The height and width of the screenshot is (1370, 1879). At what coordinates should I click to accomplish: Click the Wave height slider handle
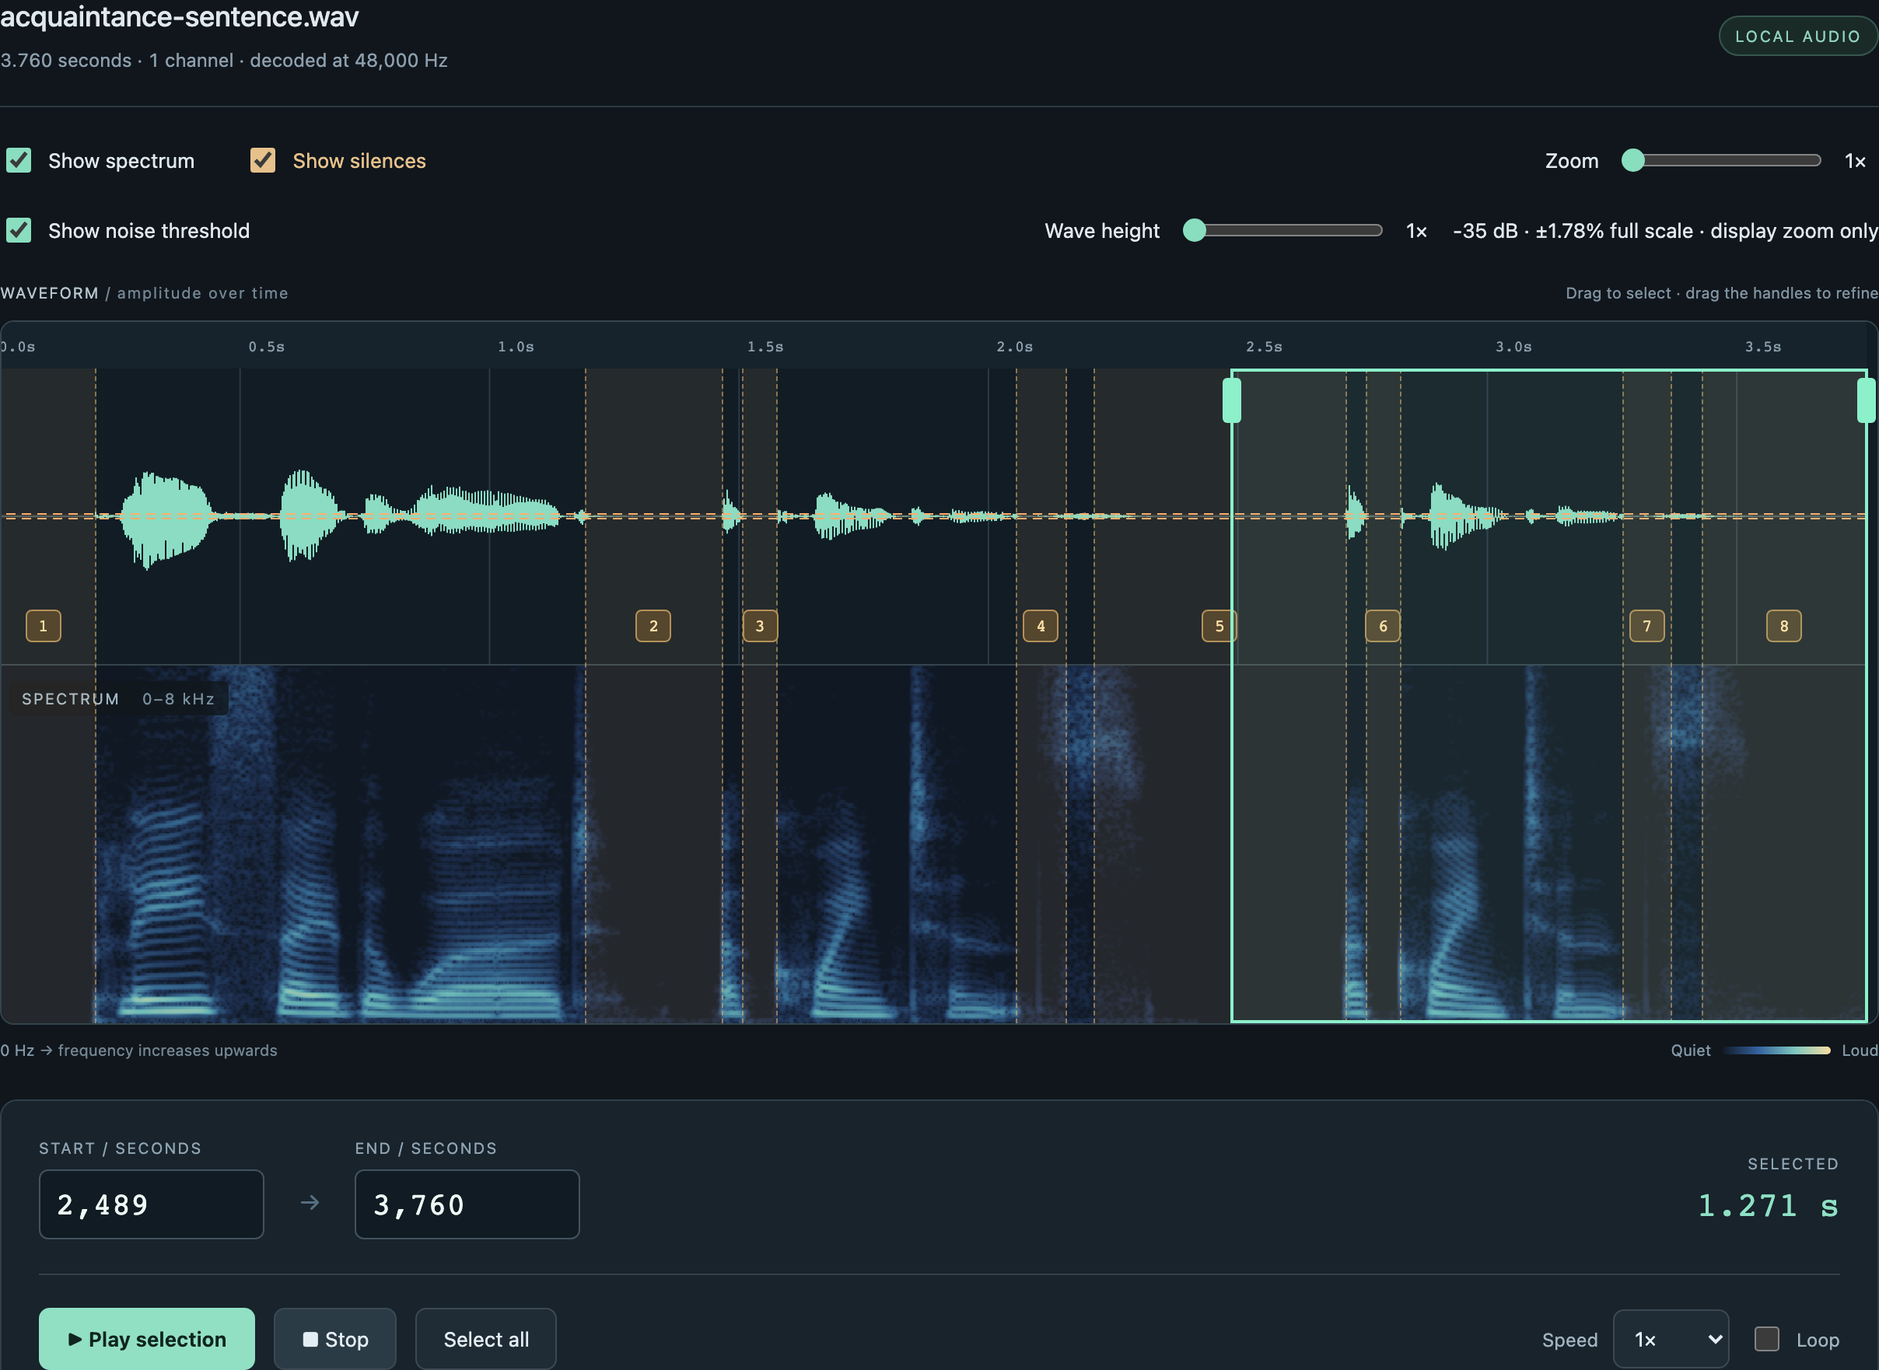click(x=1194, y=229)
